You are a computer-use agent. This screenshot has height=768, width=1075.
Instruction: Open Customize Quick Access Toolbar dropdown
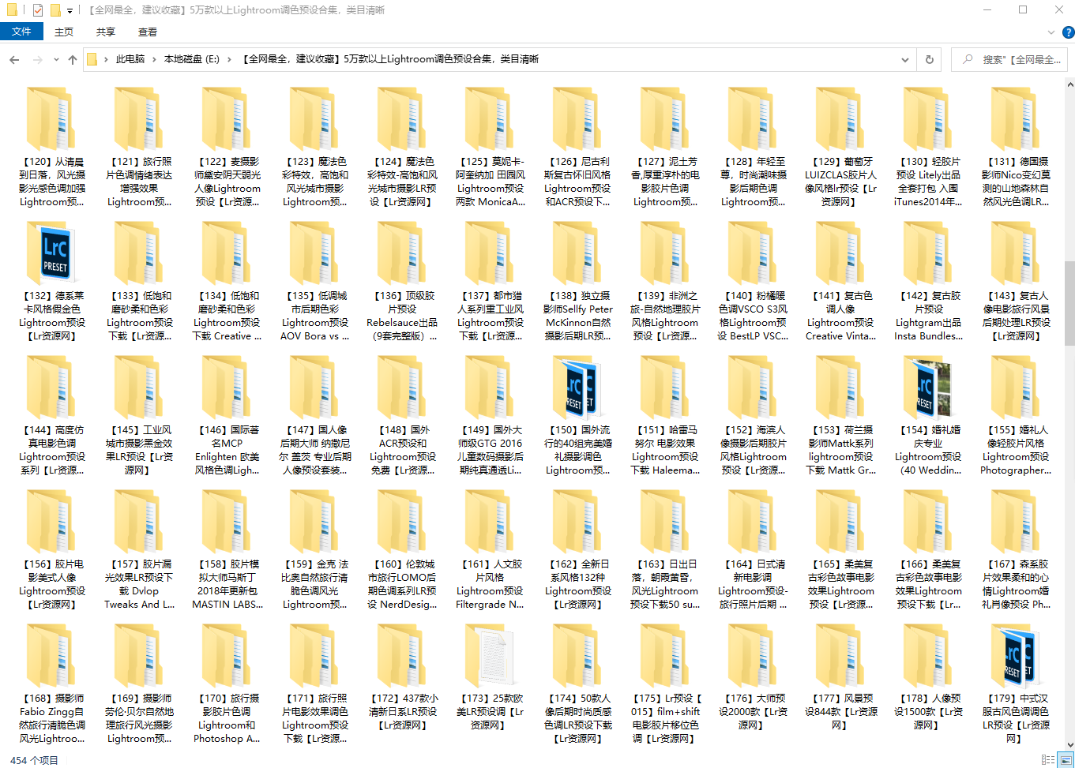point(70,10)
